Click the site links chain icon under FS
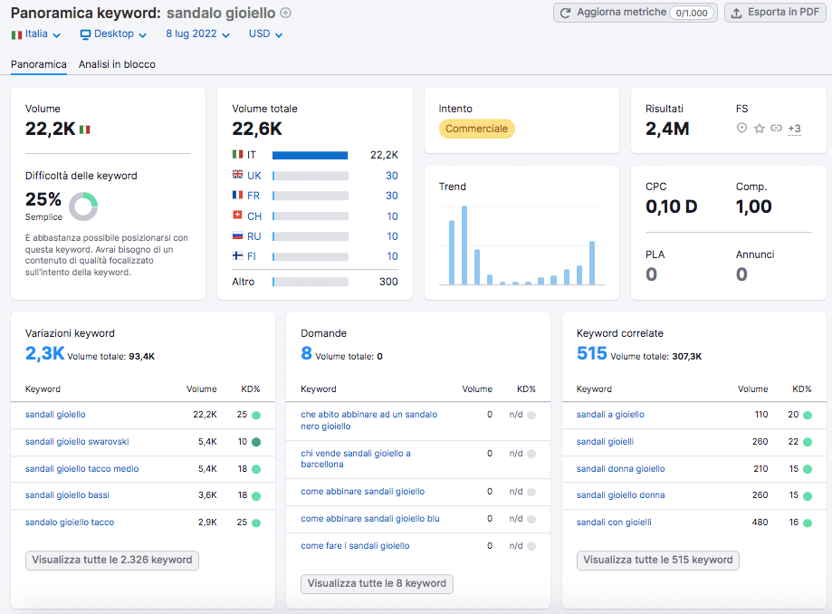This screenshot has height=614, width=832. click(x=776, y=129)
